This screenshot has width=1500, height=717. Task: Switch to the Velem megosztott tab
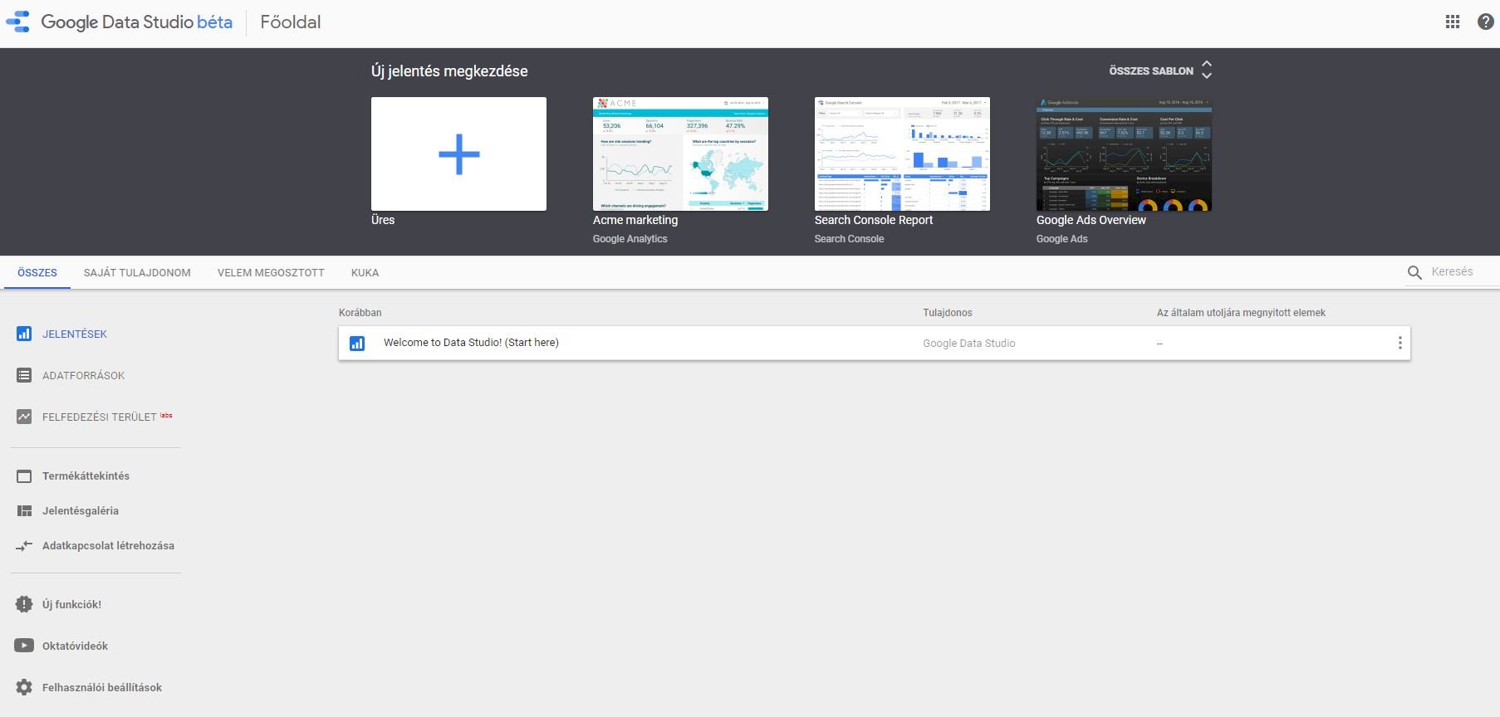(271, 273)
